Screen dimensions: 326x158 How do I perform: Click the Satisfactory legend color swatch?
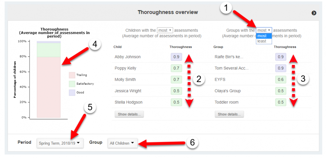72,84
